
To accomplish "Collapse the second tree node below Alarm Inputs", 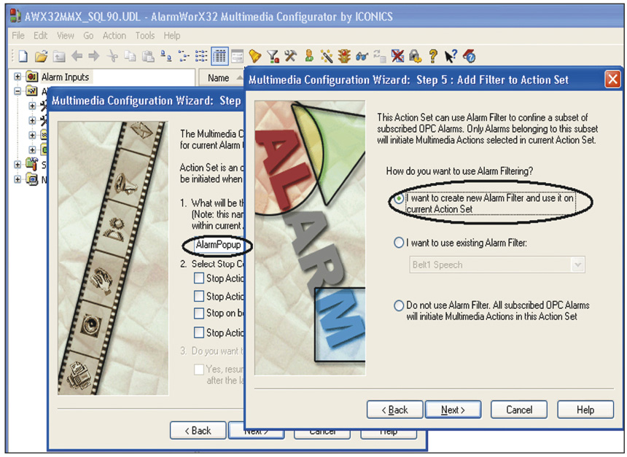I will (x=17, y=91).
